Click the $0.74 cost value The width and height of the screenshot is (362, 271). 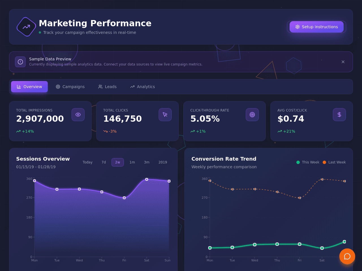pyautogui.click(x=291, y=119)
